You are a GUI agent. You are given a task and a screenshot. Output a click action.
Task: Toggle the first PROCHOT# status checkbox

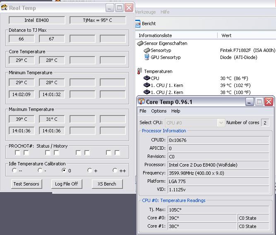coord(18,153)
